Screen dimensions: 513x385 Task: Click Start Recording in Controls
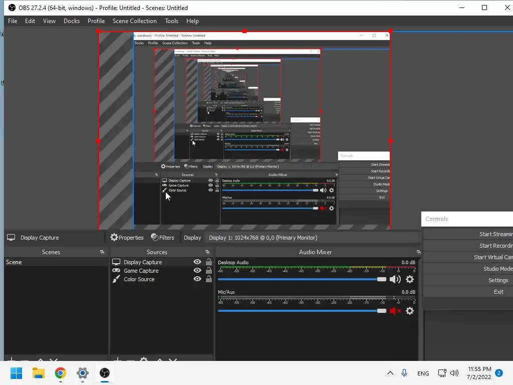[468, 246]
